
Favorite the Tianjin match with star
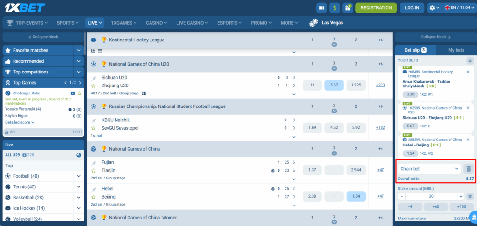pyautogui.click(x=94, y=171)
